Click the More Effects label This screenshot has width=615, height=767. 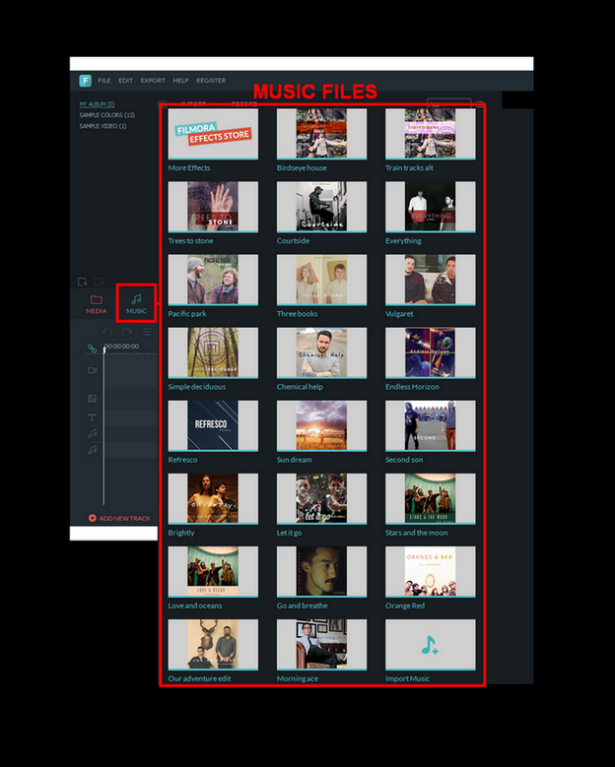pyautogui.click(x=189, y=167)
